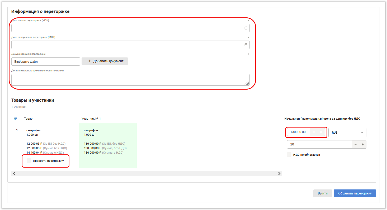Screen dimensions: 387x210
Task: Enable the "Провести переторжку" checkbox
Action: click(29, 161)
